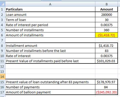Select Number of installmets before the last

(x=50, y=51)
